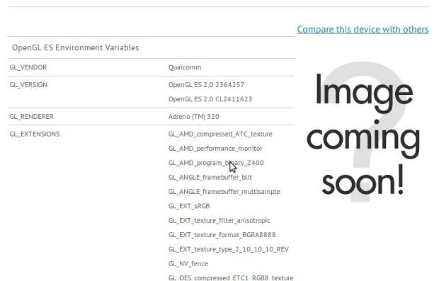Select the GL_ANGLE_framebuffer_multisample extension
Image resolution: width=439 pixels, height=281 pixels.
click(224, 192)
